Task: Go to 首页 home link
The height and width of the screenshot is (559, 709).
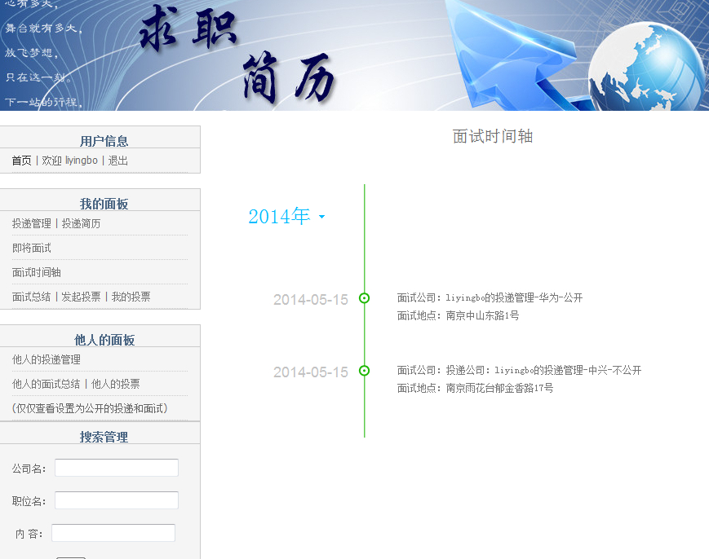Action: point(21,161)
